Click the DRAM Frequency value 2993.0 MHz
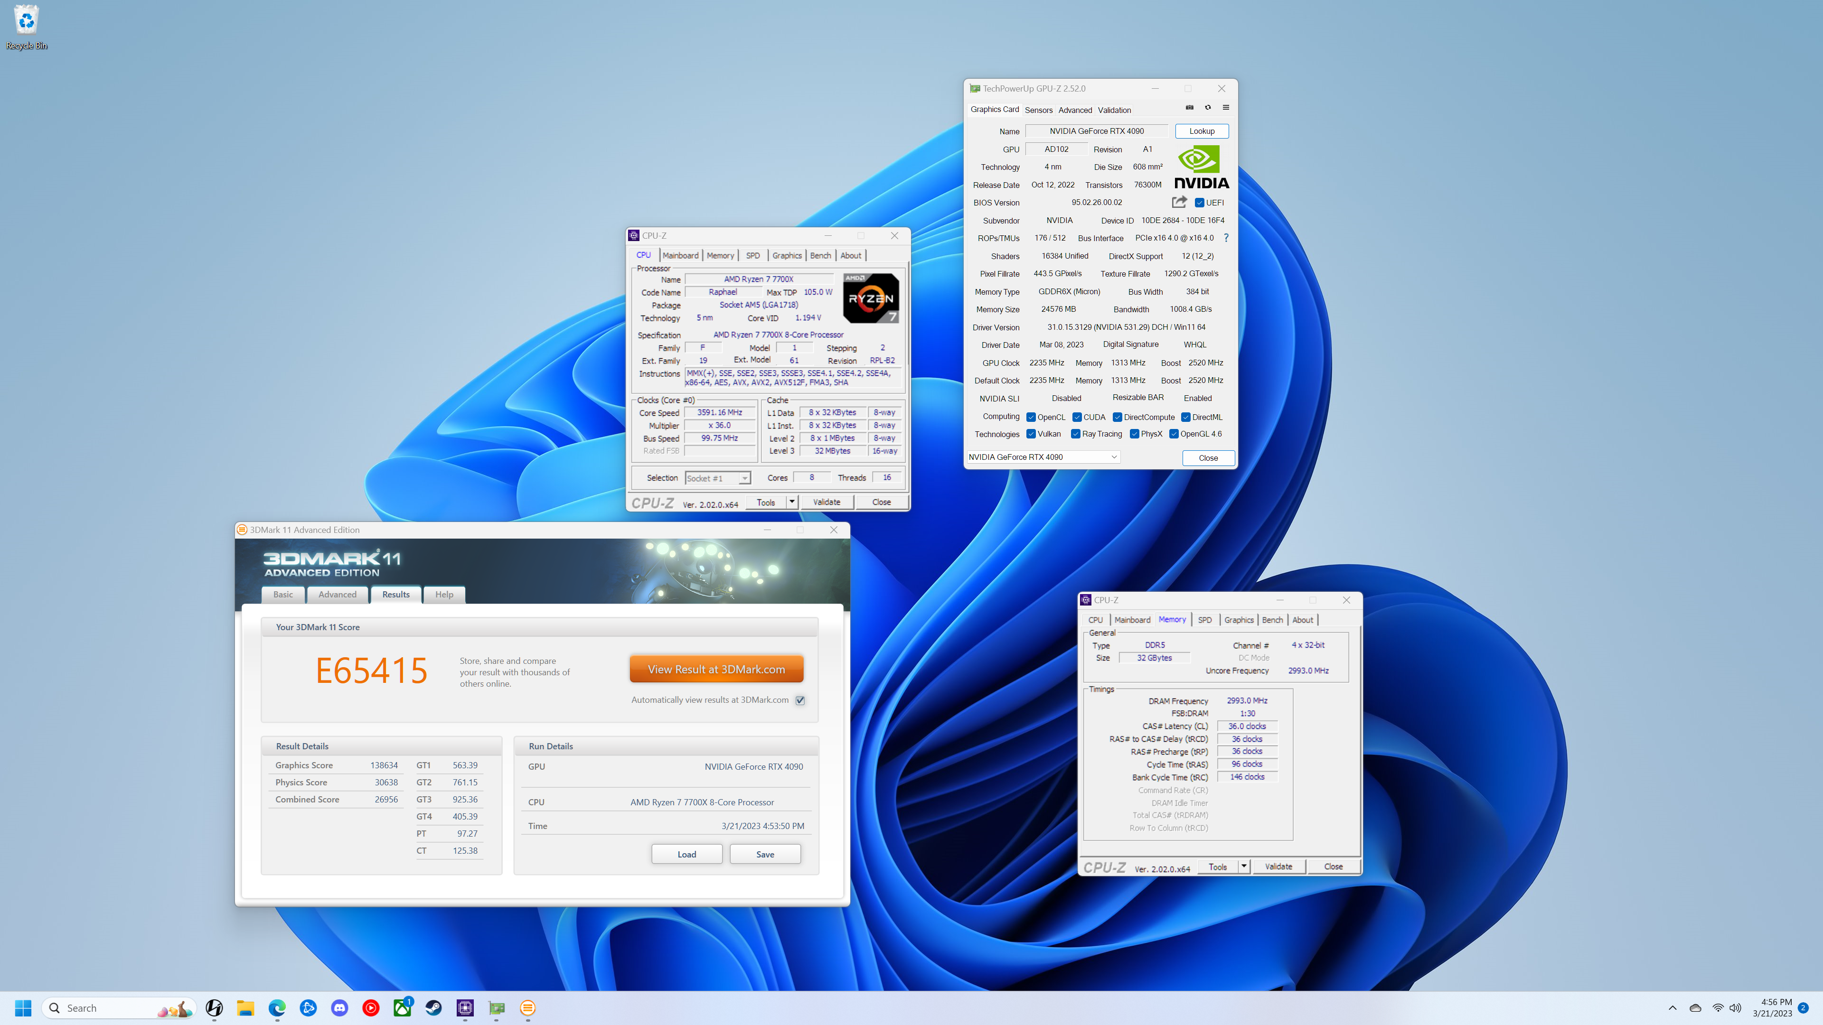The height and width of the screenshot is (1025, 1823). [x=1247, y=700]
